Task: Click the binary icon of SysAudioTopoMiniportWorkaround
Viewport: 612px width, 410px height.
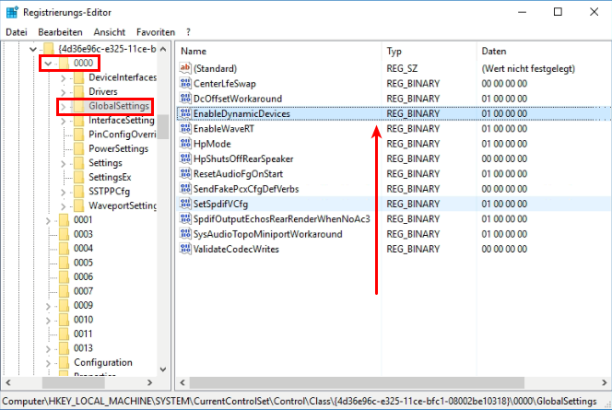Action: tap(185, 234)
